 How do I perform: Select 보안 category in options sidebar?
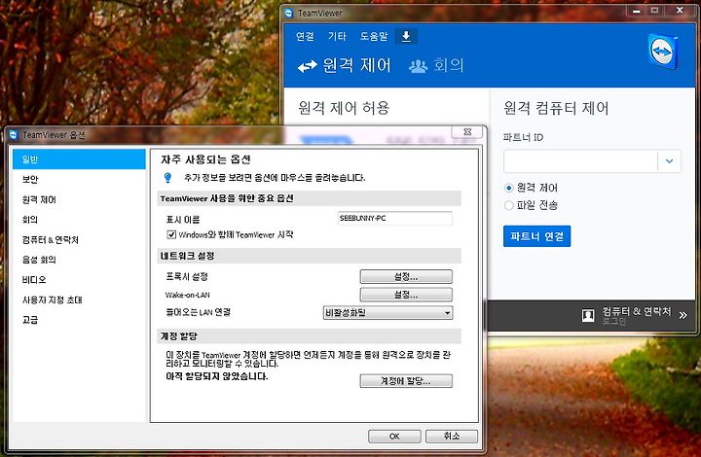(x=79, y=180)
